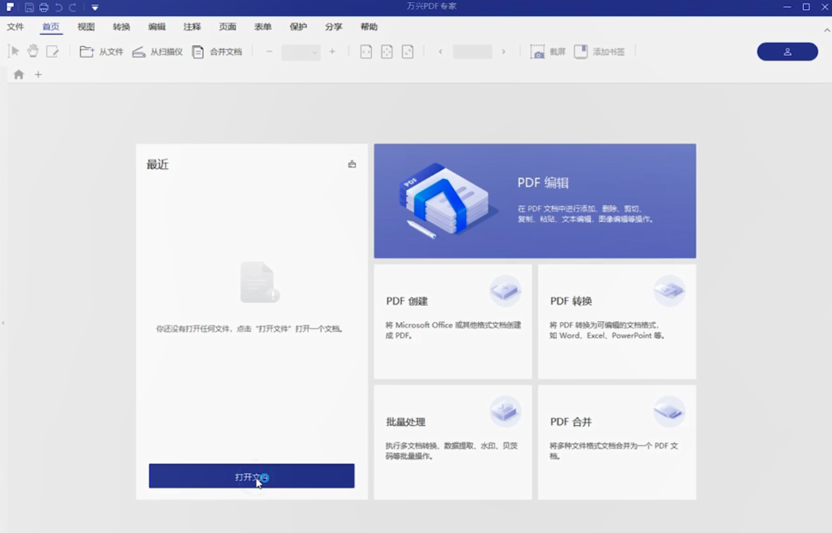
Task: Switch to the 帮助 tab
Action: (369, 27)
